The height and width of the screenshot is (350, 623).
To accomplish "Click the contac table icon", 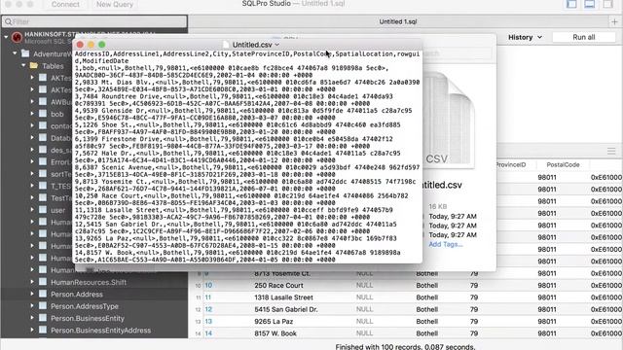I will (43, 125).
